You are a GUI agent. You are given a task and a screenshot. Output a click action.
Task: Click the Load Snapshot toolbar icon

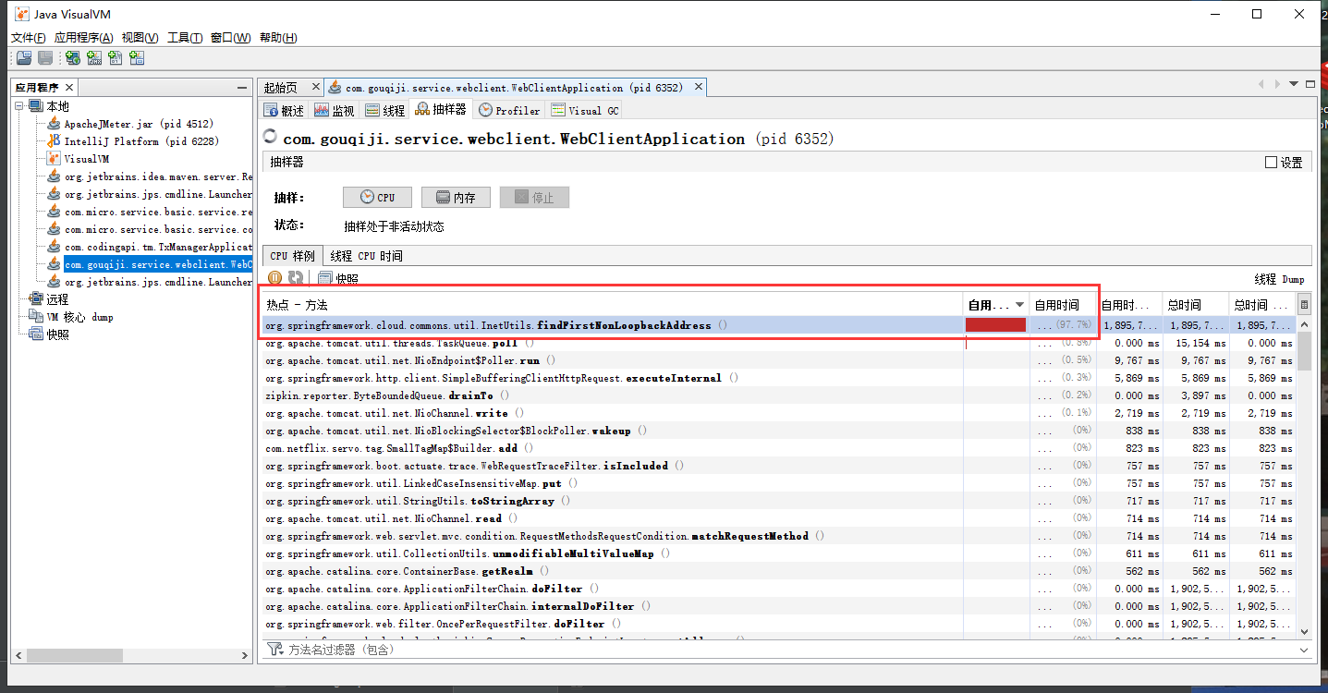point(23,57)
